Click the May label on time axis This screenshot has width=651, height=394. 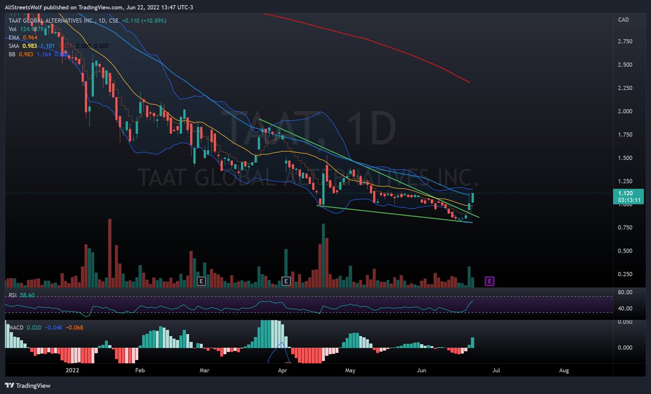[350, 371]
